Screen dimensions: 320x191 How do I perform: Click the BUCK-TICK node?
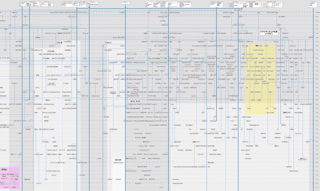click(15, 17)
